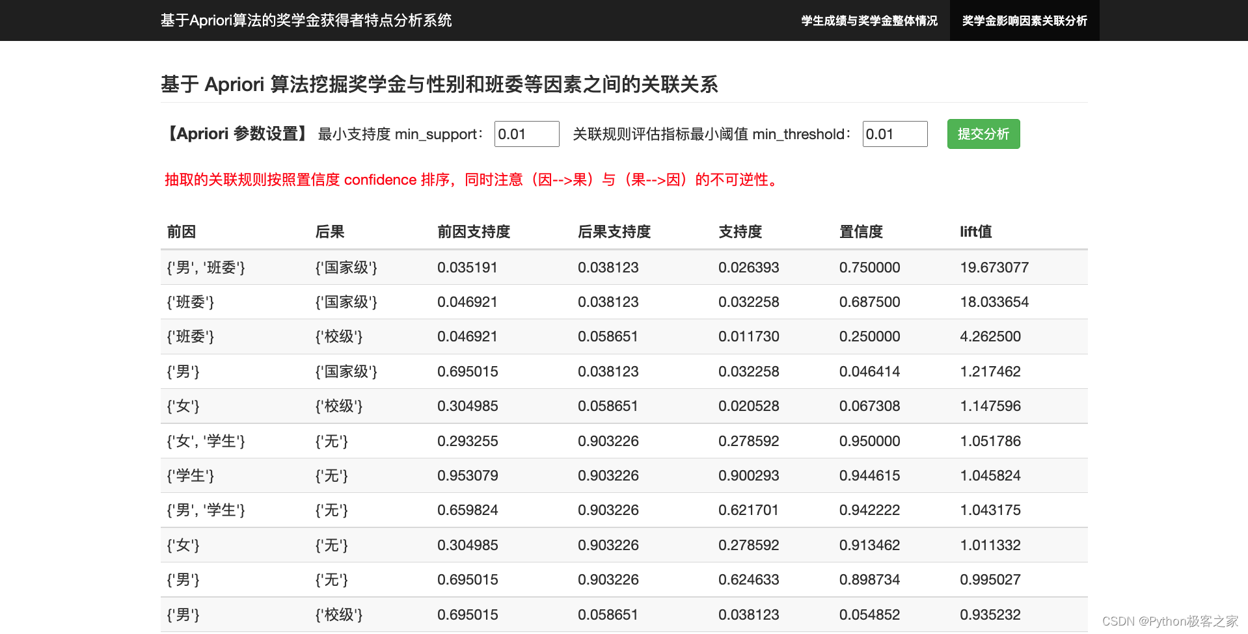Select lift value 1.043175
This screenshot has height=634, width=1248.
[x=990, y=510]
